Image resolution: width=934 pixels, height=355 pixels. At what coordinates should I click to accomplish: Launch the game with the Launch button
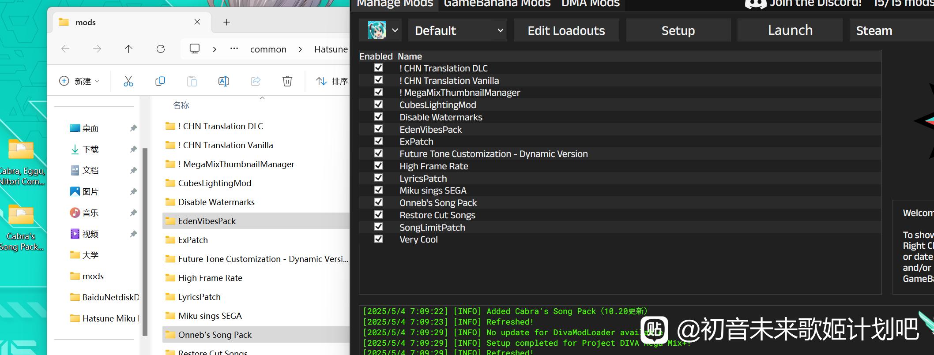790,30
